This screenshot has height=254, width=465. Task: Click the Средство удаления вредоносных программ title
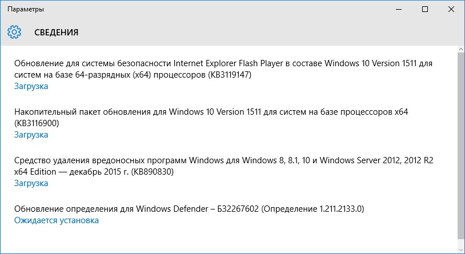pyautogui.click(x=223, y=166)
